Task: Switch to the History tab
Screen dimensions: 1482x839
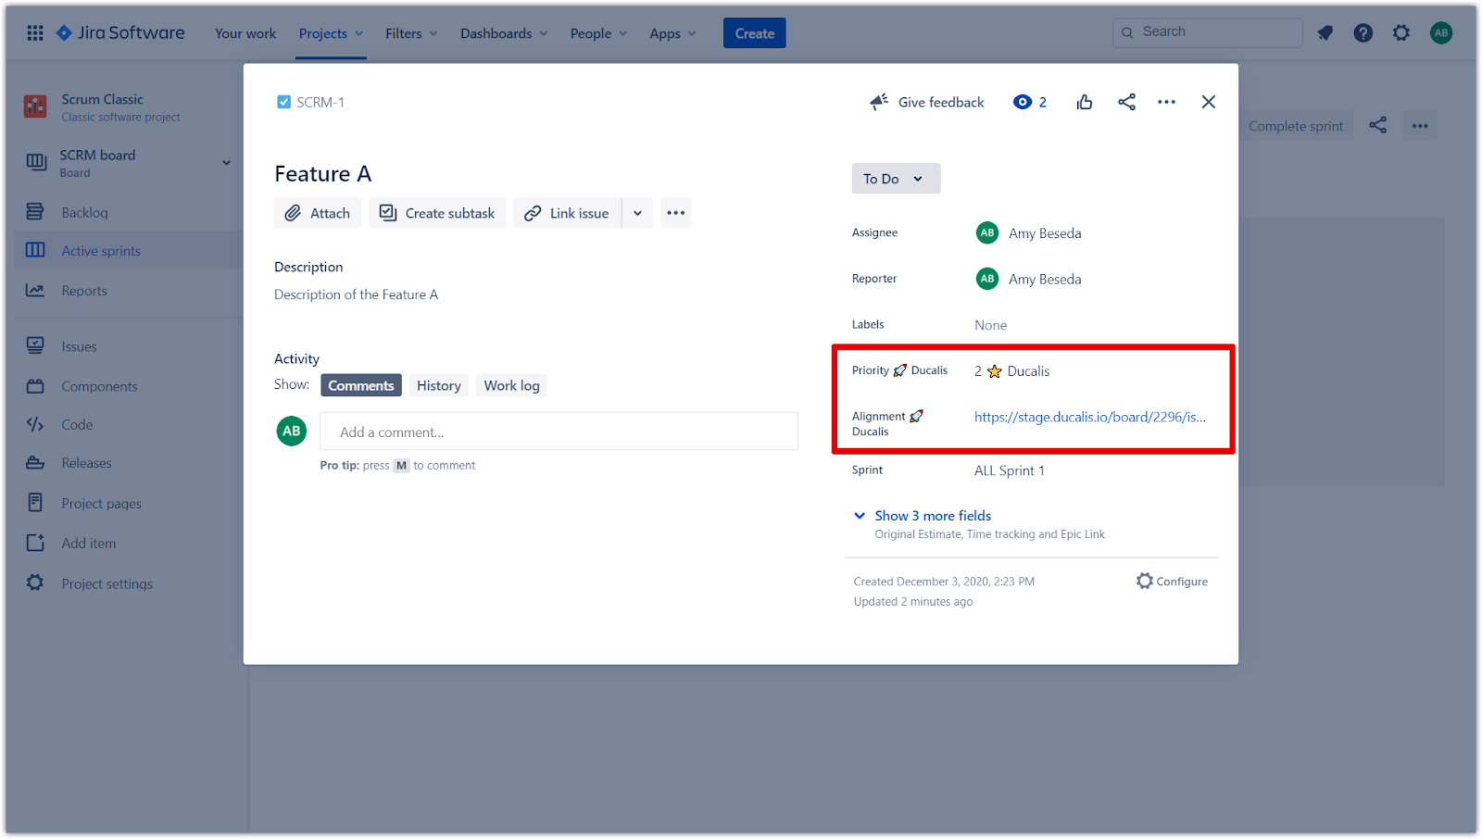Action: point(438,384)
